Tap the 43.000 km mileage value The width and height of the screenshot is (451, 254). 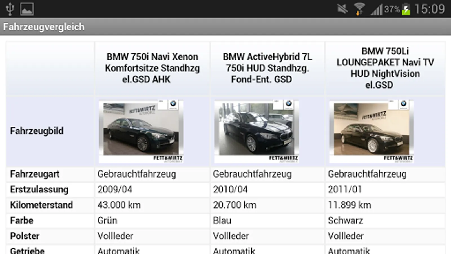(119, 205)
